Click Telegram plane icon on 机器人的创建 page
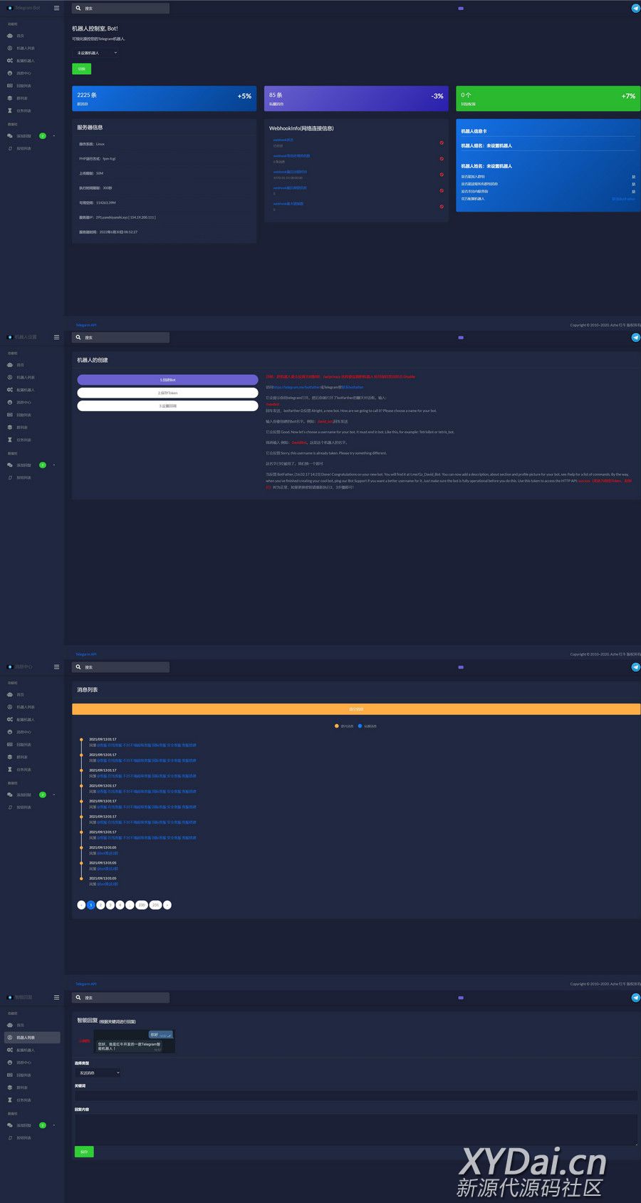Viewport: 641px width, 1203px height. 635,337
